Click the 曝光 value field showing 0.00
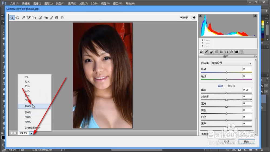The height and width of the screenshot is (152, 270). (x=247, y=90)
